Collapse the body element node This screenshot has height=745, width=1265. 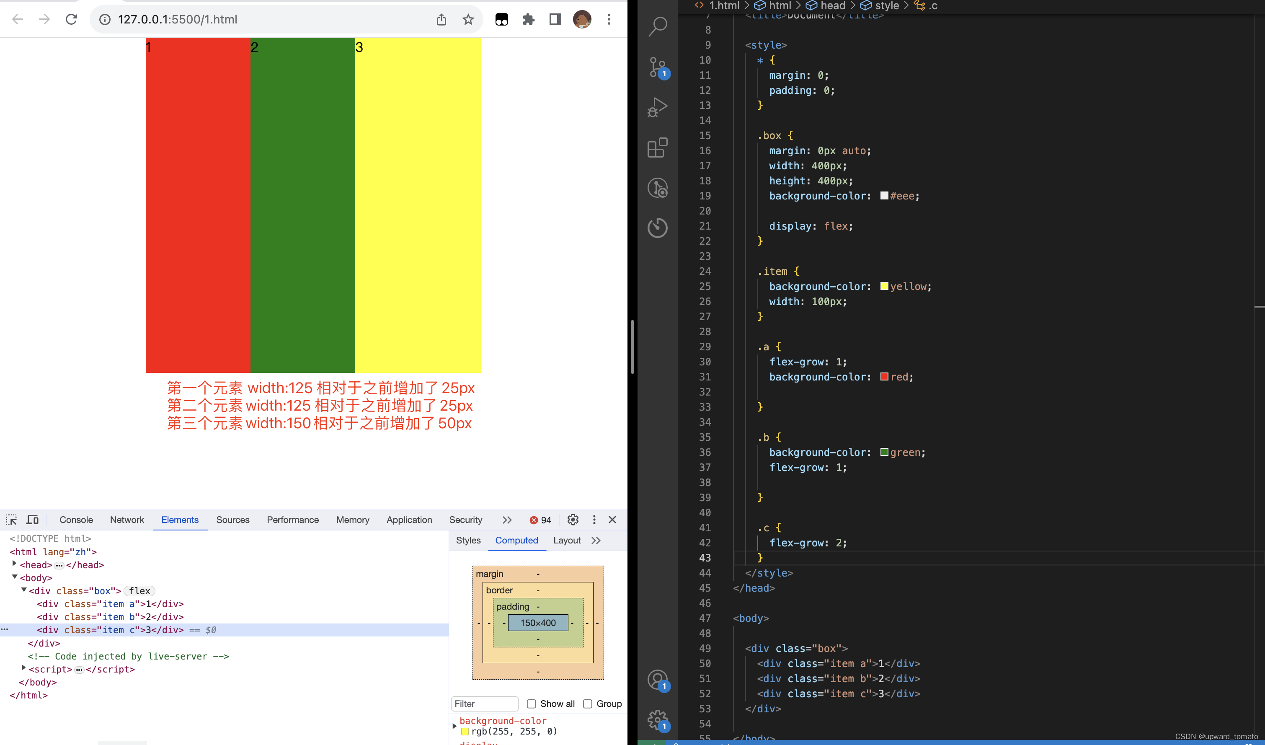point(15,577)
